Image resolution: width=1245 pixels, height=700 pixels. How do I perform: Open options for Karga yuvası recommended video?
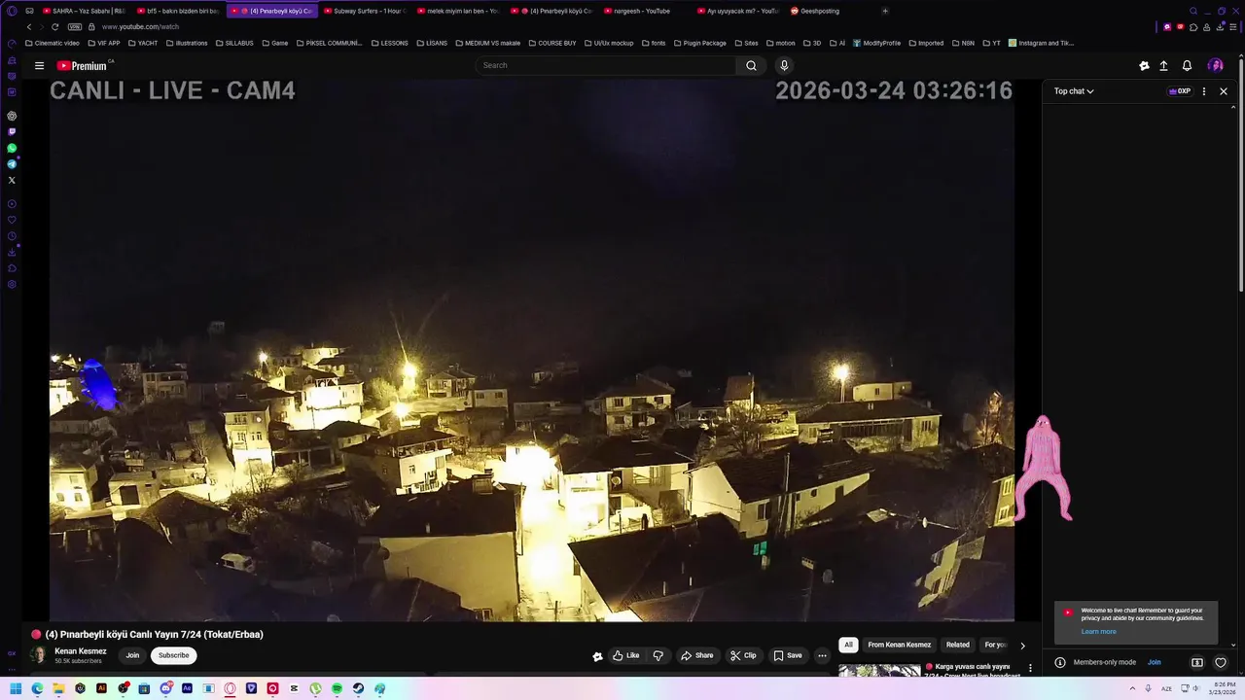1030,668
